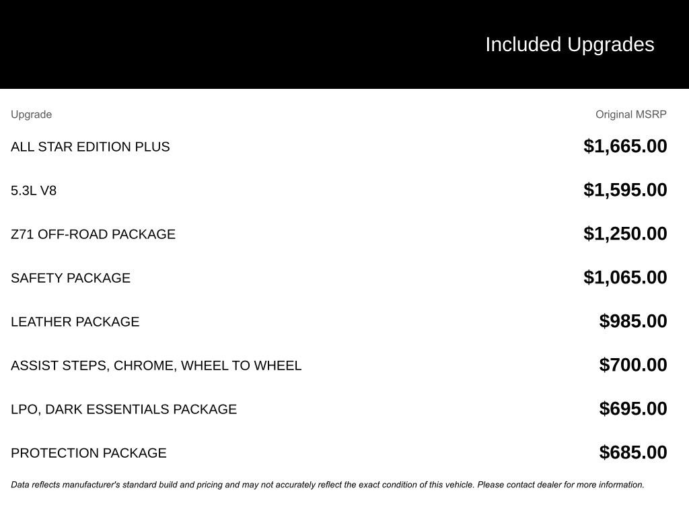The width and height of the screenshot is (689, 517).
Task: Click the $1,250.00 price
Action: click(625, 234)
